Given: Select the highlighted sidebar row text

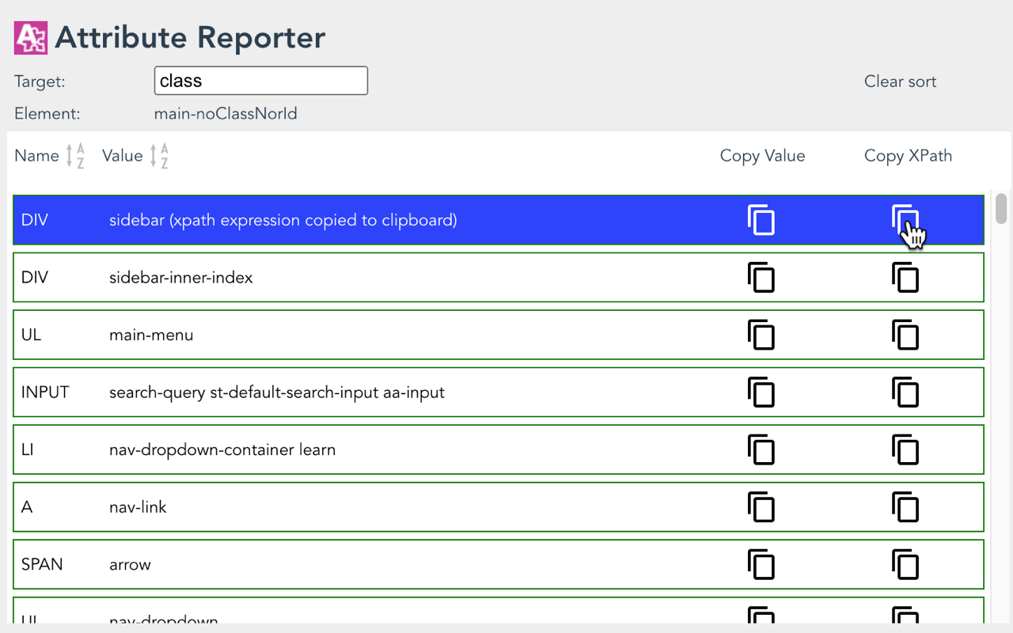Looking at the screenshot, I should [x=283, y=220].
